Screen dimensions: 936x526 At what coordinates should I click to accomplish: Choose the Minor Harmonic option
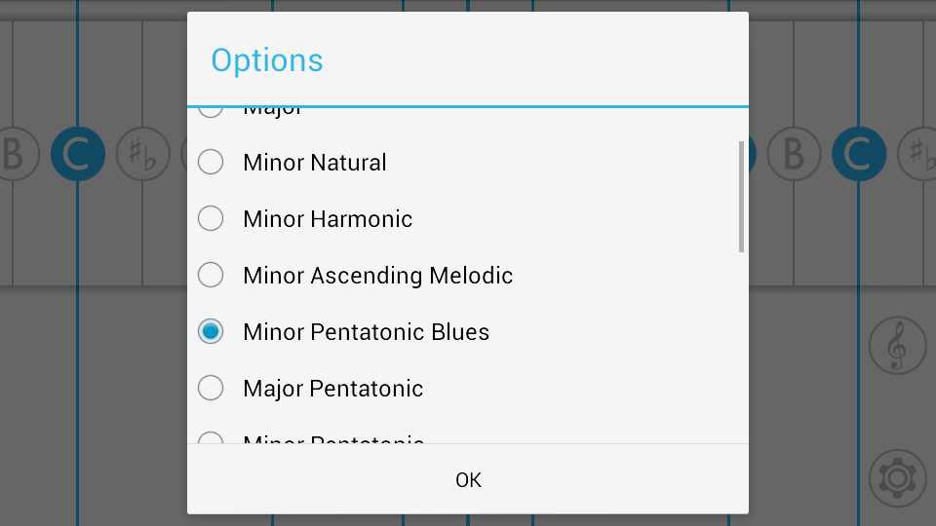pos(328,219)
